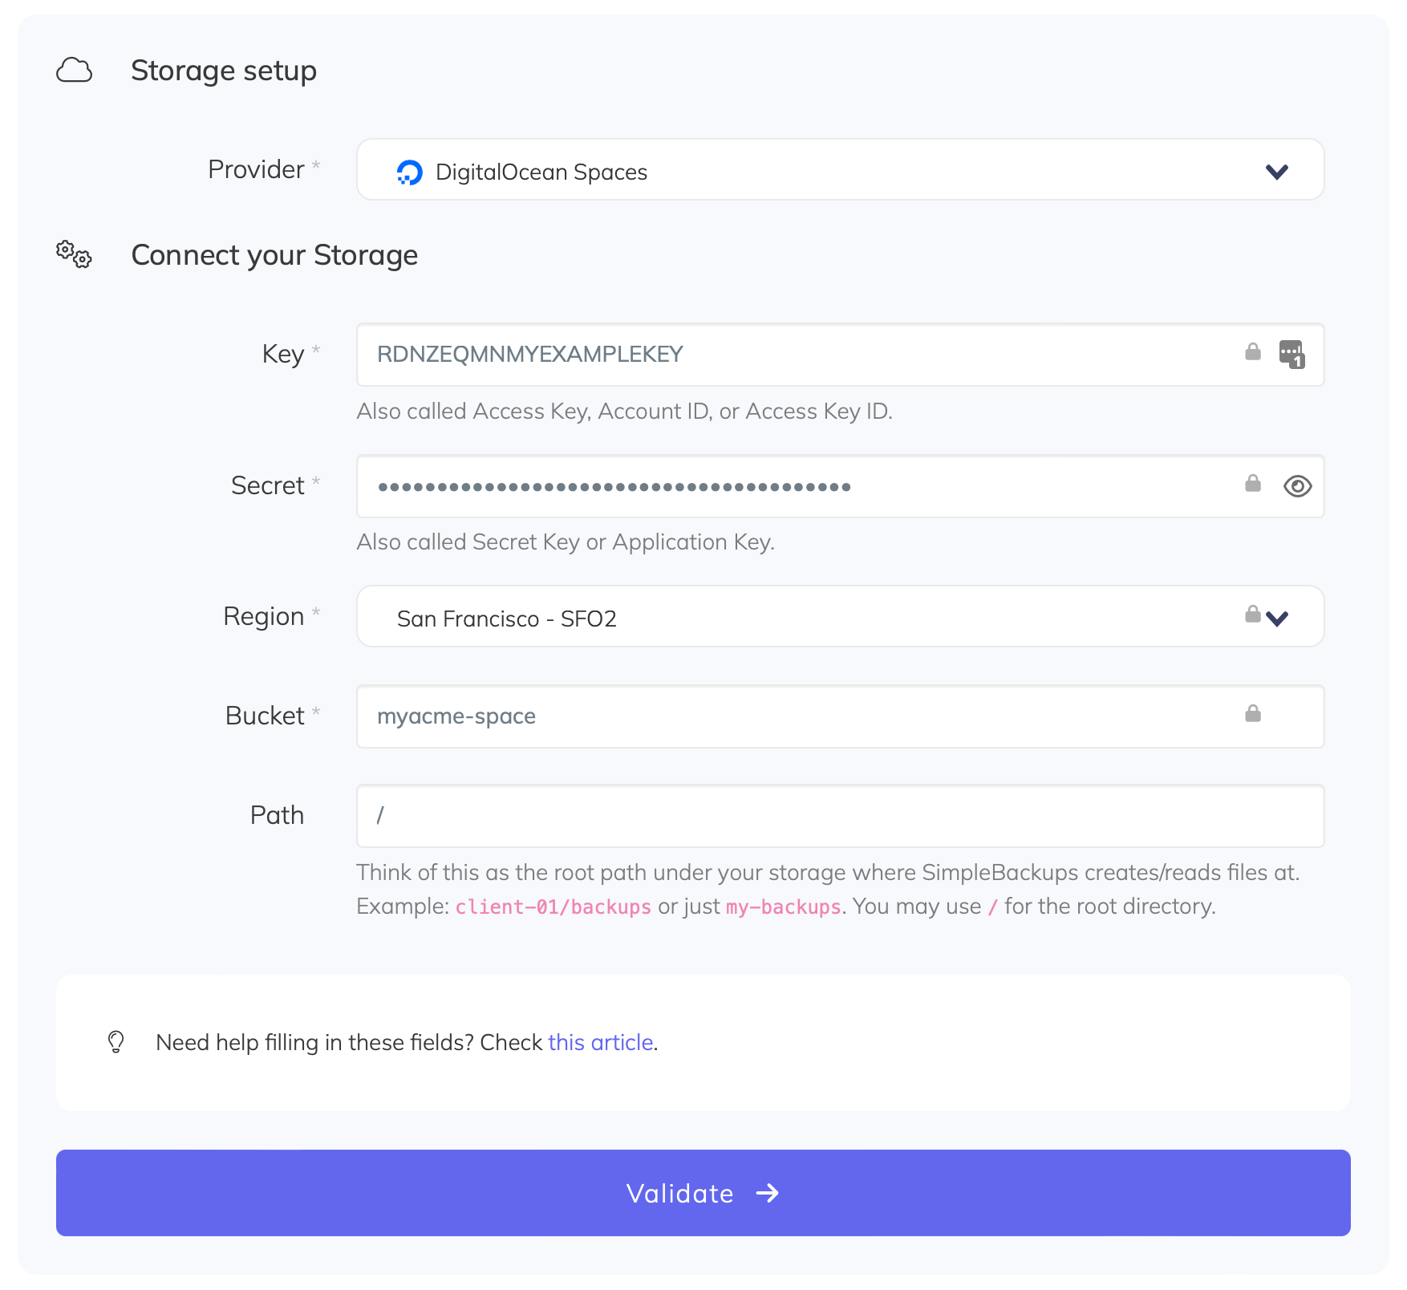This screenshot has width=1407, height=1290.
Task: Click inside the Path input containing /
Action: coord(722,815)
